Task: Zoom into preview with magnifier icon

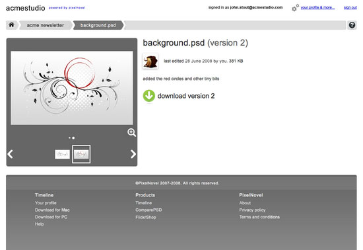Action: [x=131, y=132]
